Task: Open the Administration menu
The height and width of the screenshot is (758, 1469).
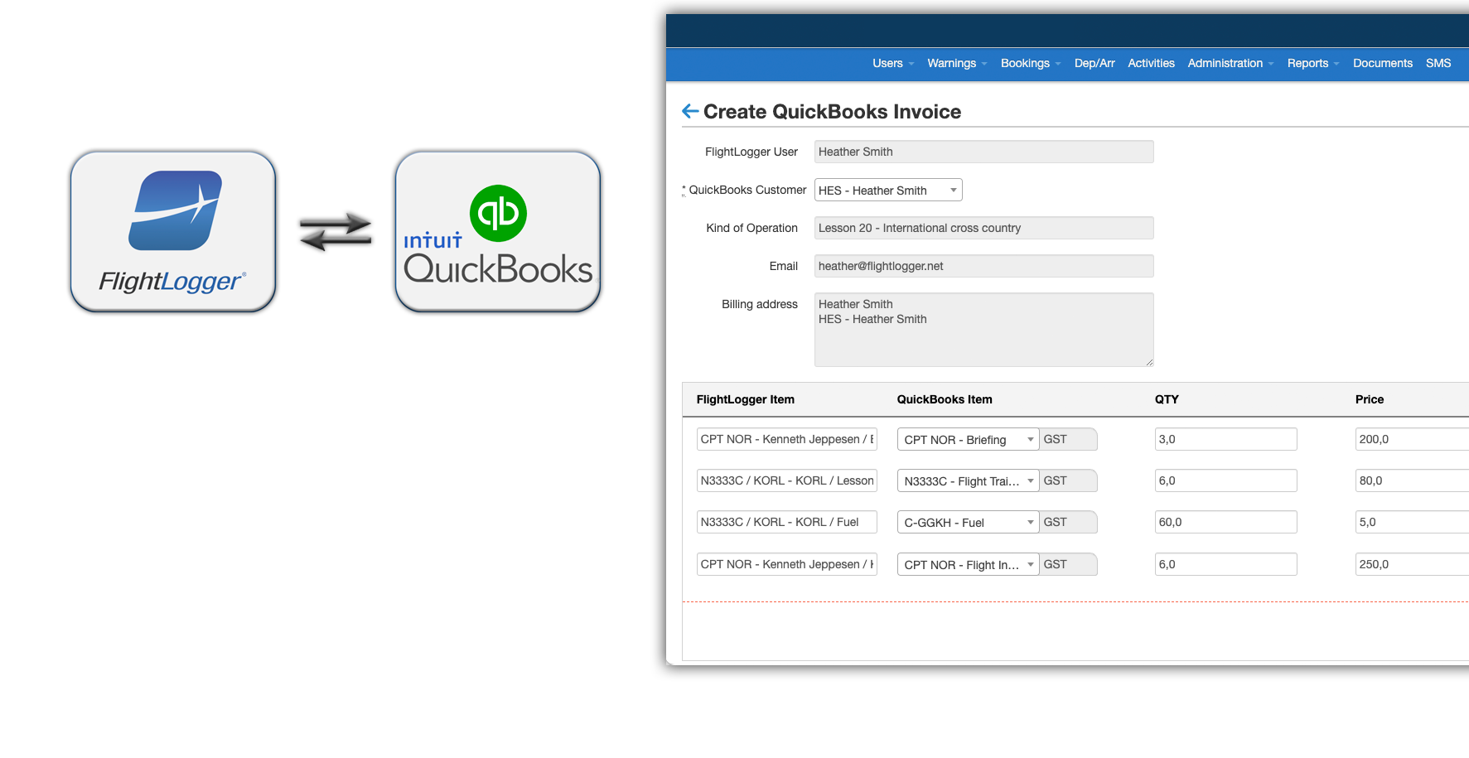Action: click(1230, 63)
